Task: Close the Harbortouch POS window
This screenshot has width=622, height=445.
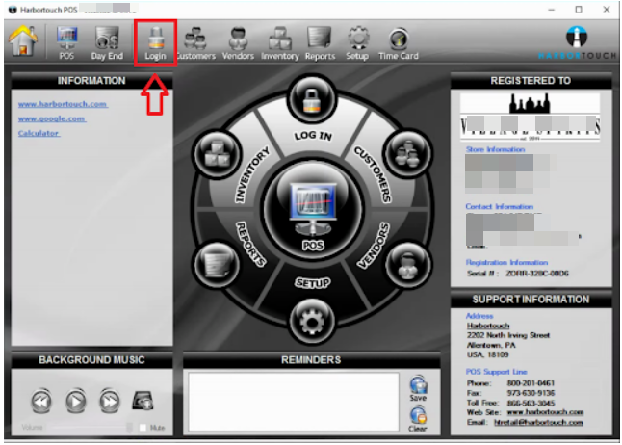Action: [x=607, y=9]
